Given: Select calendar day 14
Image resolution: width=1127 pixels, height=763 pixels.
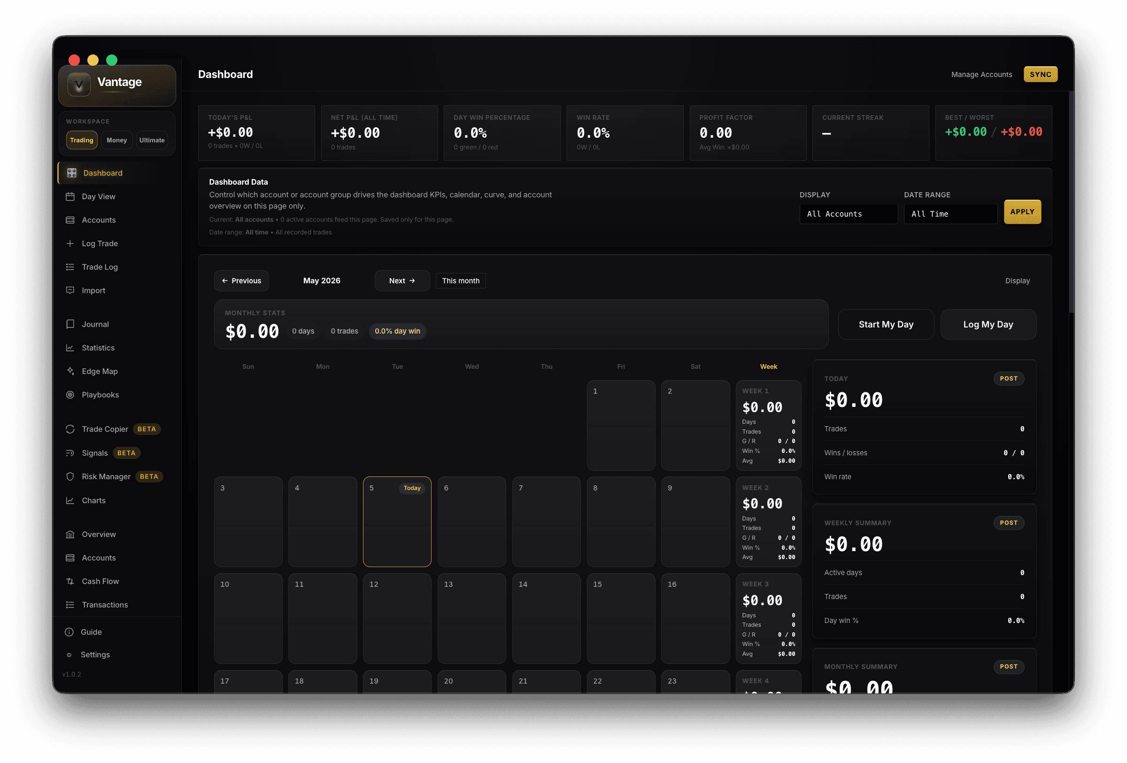Looking at the screenshot, I should tap(546, 618).
